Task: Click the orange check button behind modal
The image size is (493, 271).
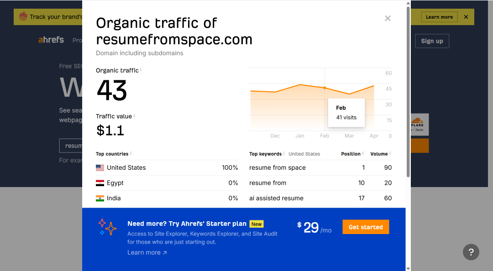Action: pos(420,146)
